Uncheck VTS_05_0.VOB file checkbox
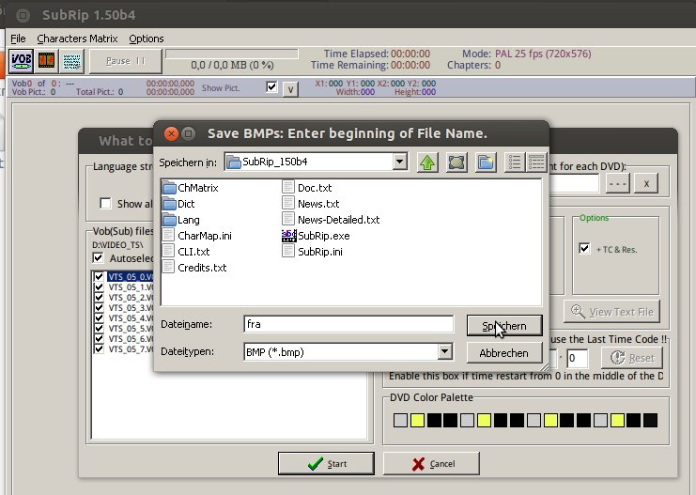The height and width of the screenshot is (495, 696). pyautogui.click(x=99, y=276)
